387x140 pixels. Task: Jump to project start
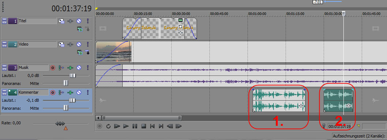click(x=152, y=126)
